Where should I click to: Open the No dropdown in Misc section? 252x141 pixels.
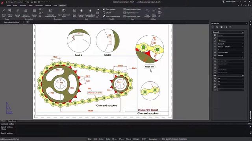(231, 81)
